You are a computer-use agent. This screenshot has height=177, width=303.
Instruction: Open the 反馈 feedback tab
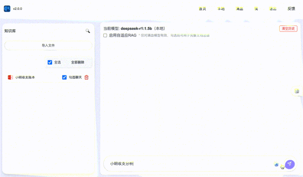coord(291,8)
